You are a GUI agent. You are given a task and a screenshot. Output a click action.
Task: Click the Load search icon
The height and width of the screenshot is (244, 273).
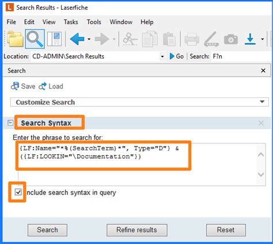[43, 86]
